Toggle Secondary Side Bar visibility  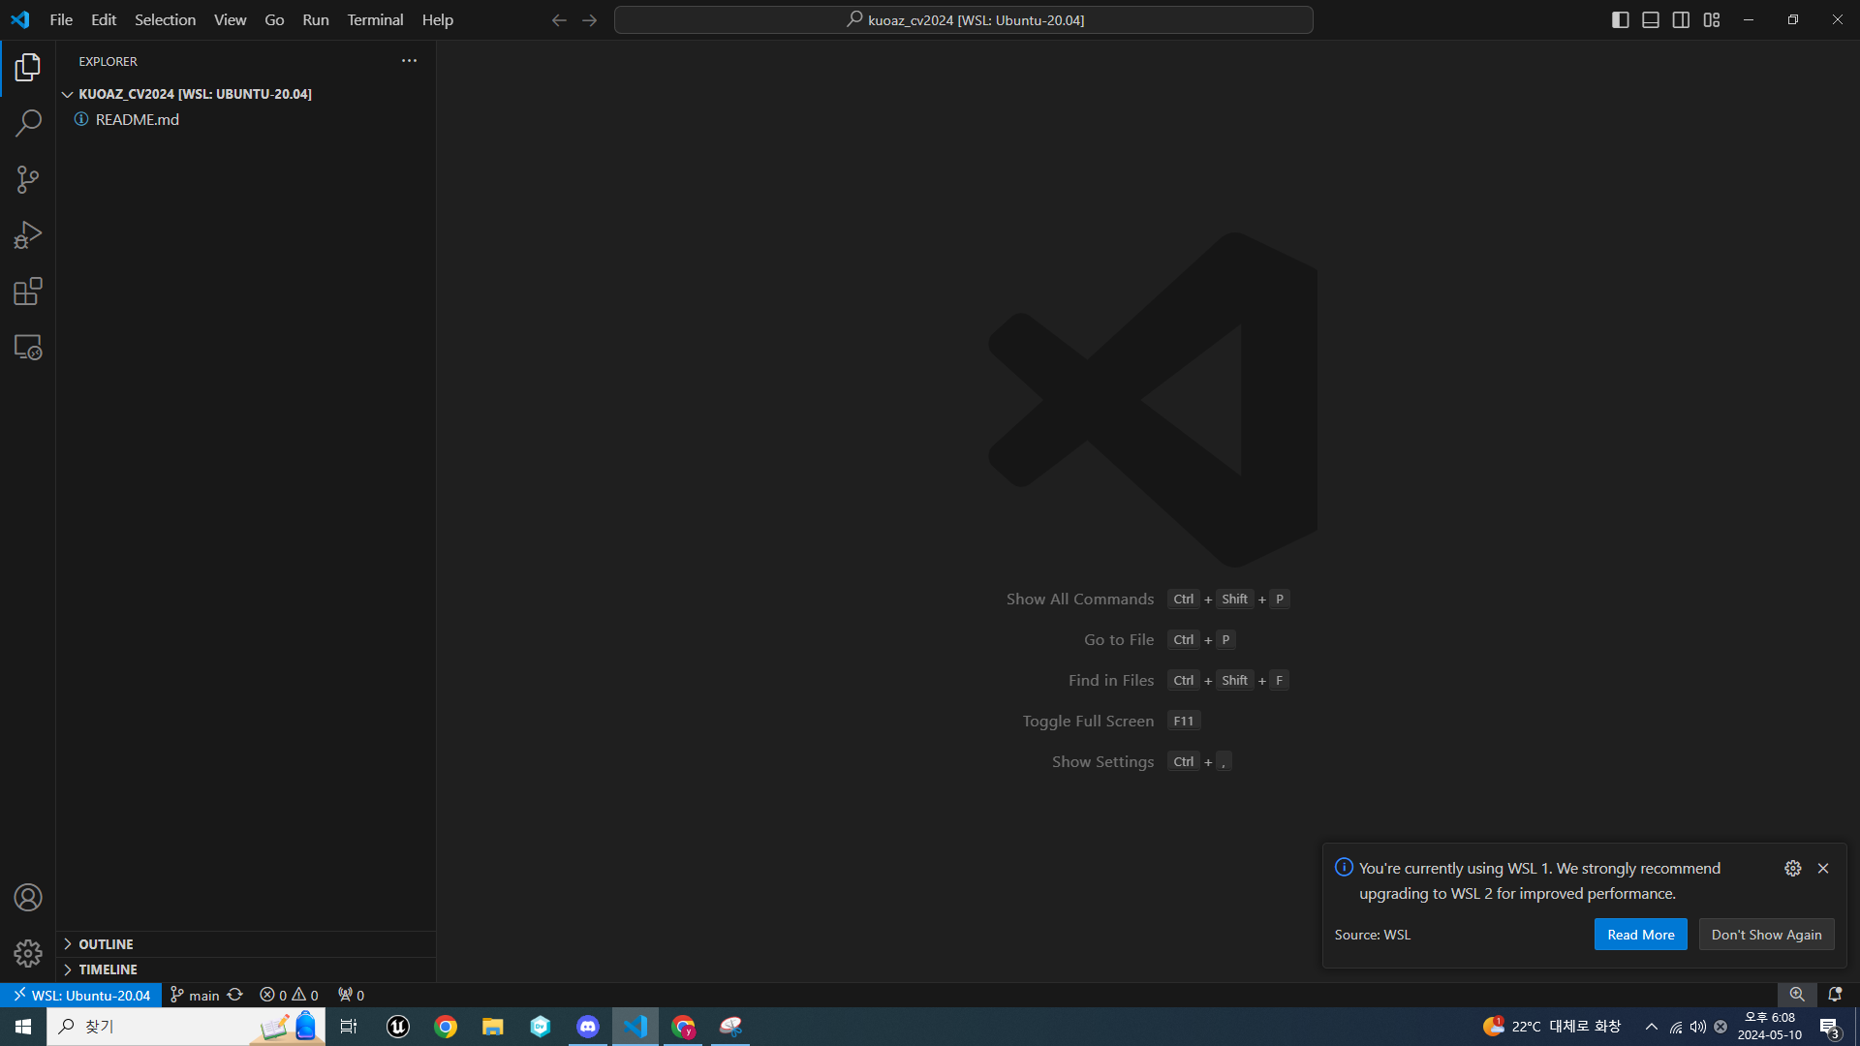point(1682,20)
